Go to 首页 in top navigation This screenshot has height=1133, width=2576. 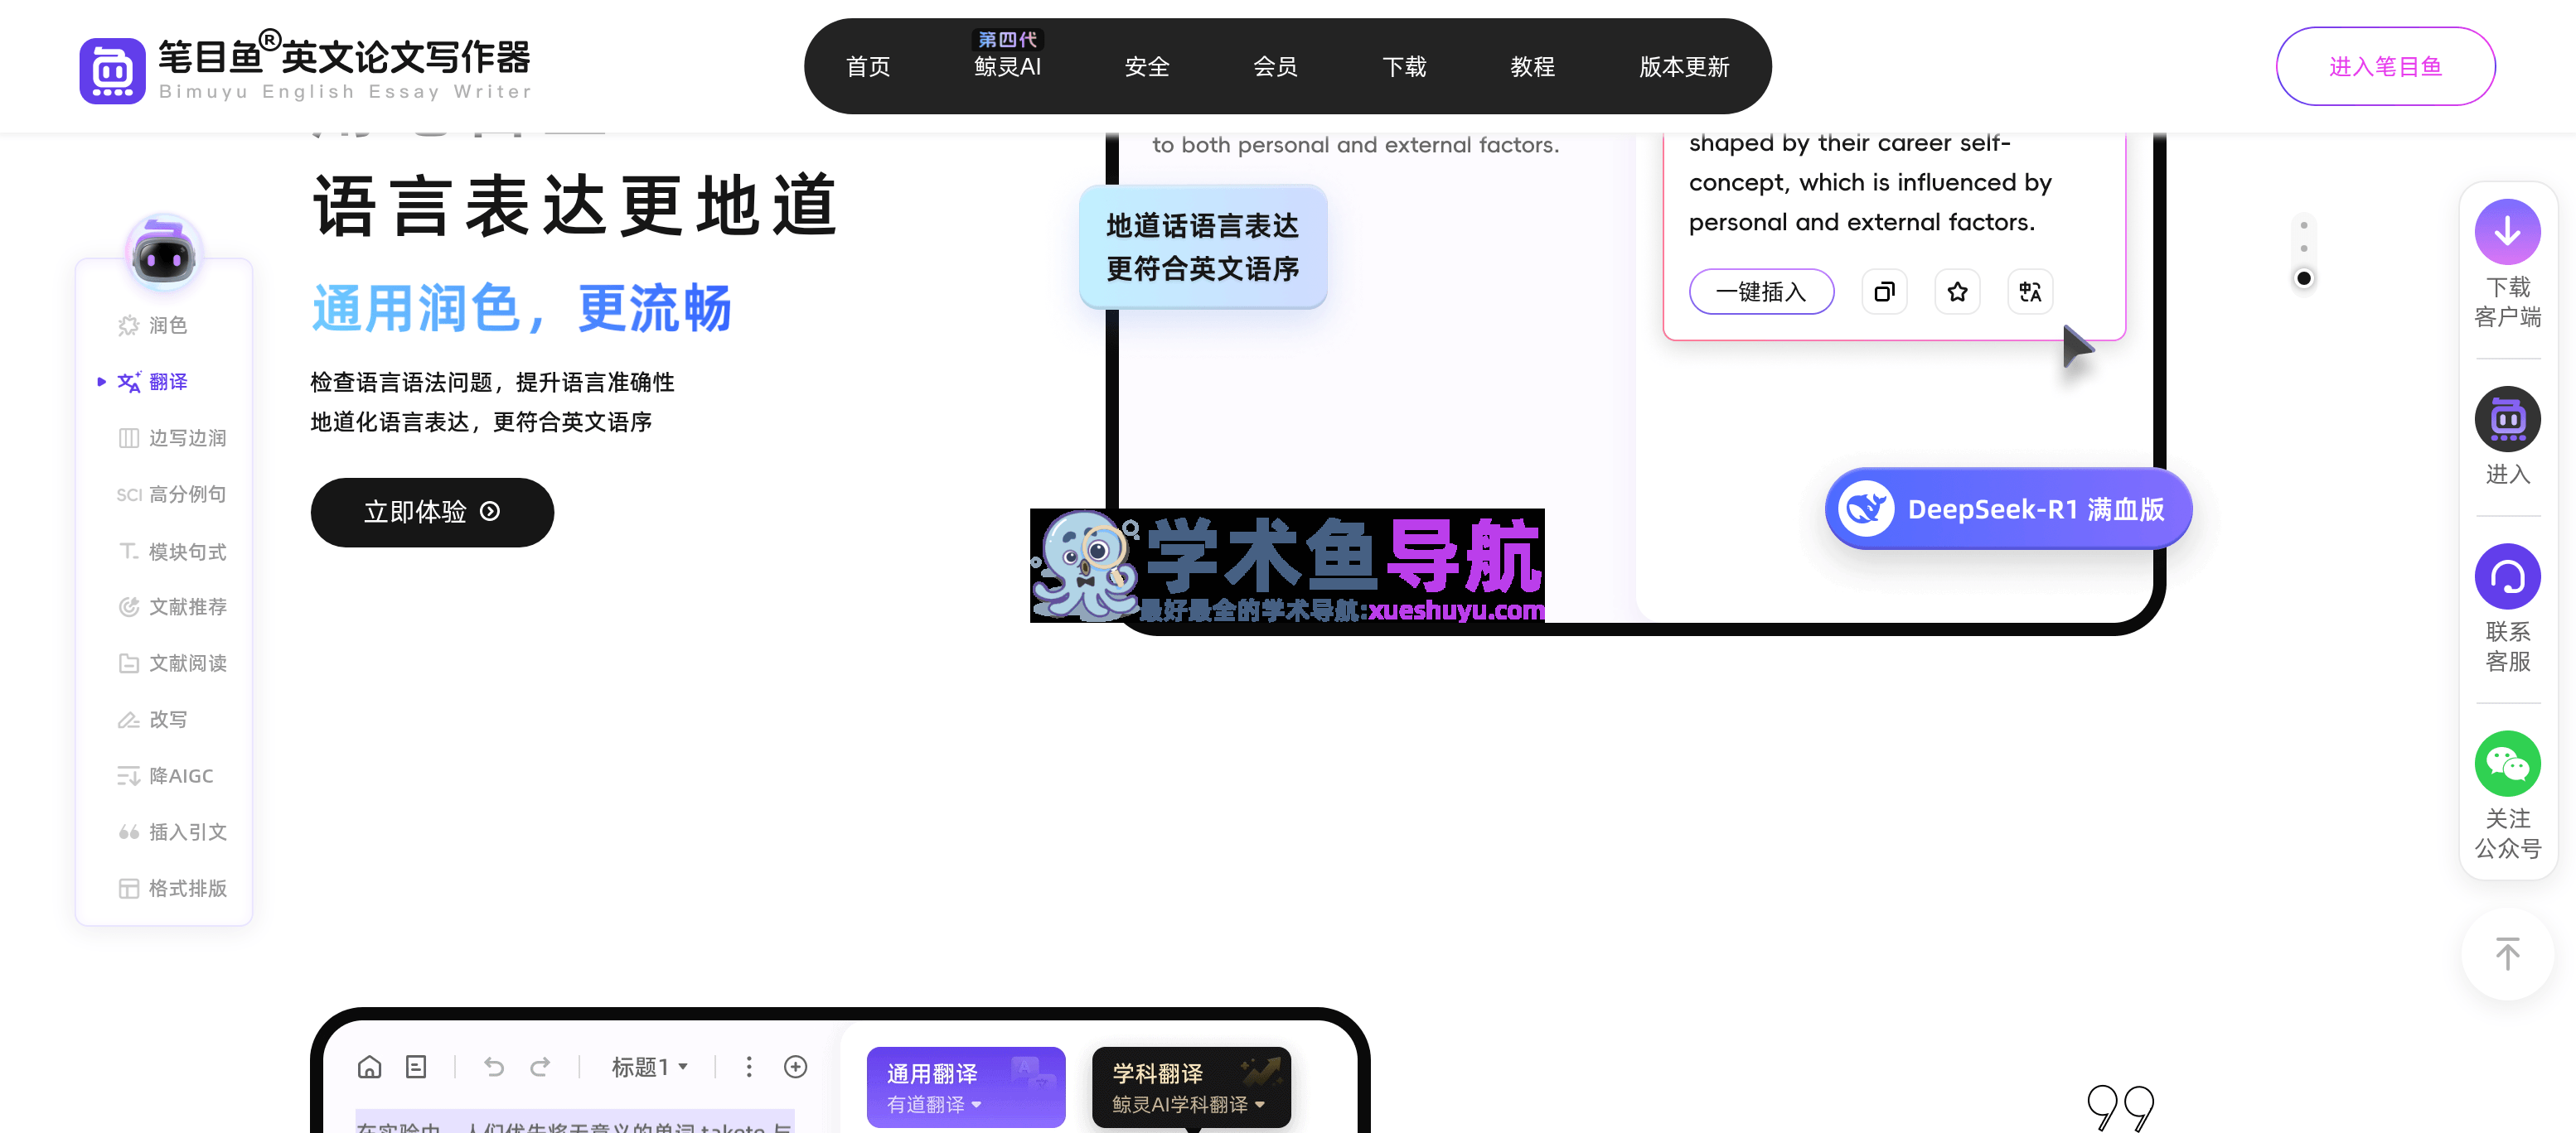[x=867, y=66]
